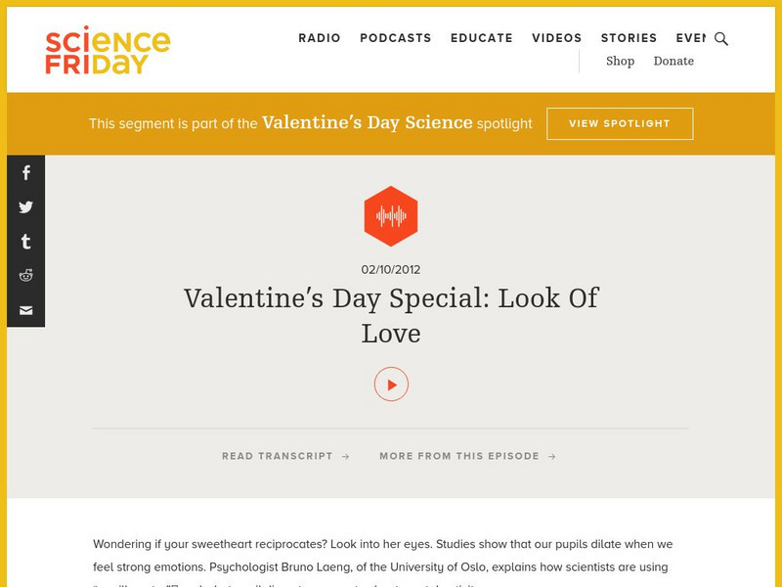Open the Valentine's Day Science spotlight text
Image resolution: width=782 pixels, height=587 pixels.
point(367,123)
